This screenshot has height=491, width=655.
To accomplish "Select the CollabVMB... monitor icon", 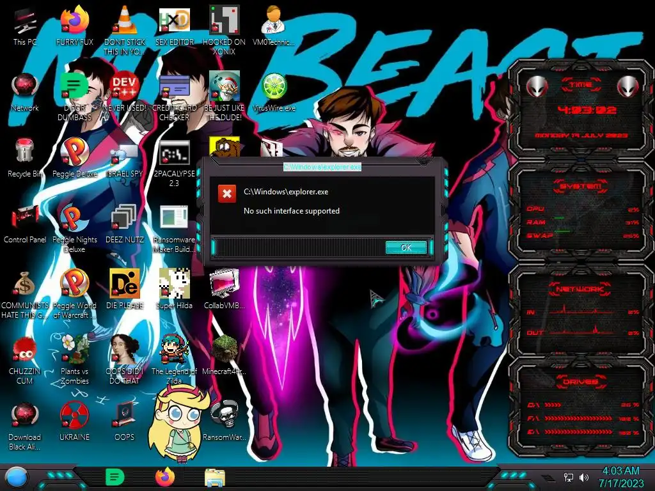I will click(x=224, y=290).
